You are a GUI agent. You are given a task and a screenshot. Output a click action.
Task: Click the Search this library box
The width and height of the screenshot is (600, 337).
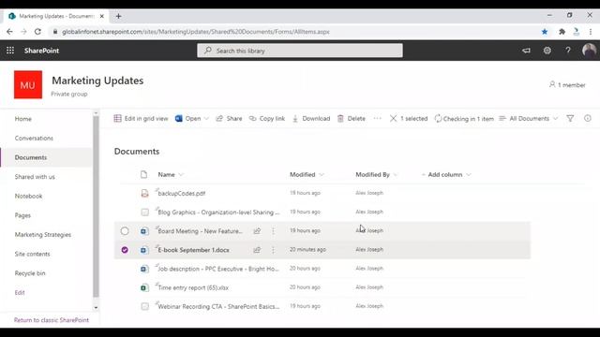tap(300, 51)
